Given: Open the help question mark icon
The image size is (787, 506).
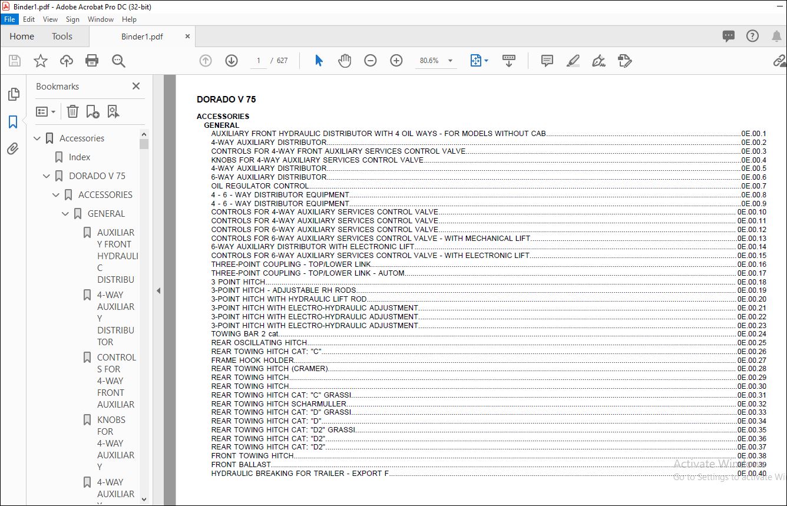Looking at the screenshot, I should [752, 37].
